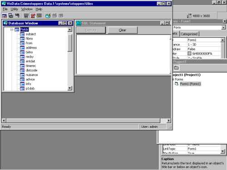Click the Database Window title bar icon

pos(5,23)
